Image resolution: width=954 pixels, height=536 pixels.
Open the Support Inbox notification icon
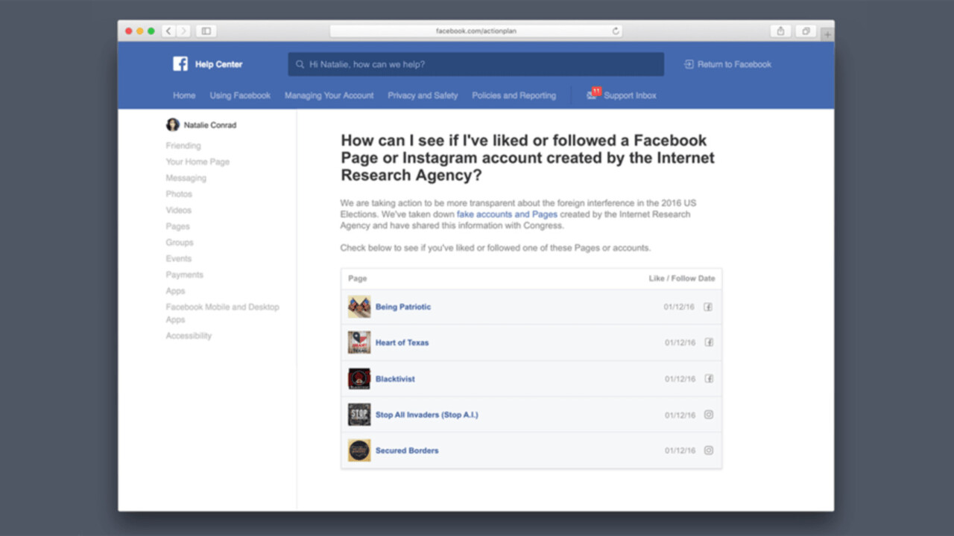[x=593, y=95]
